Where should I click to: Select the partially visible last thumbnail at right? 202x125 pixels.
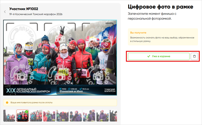[114, 116]
